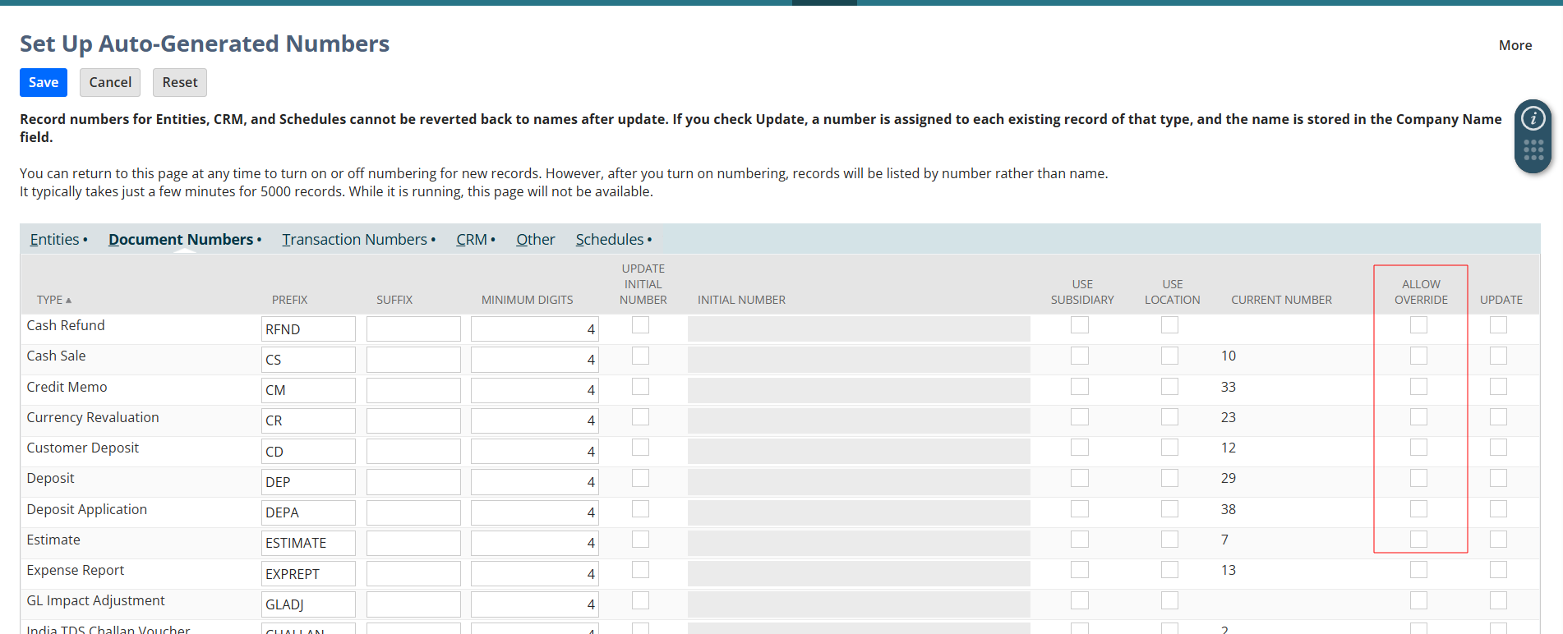Click the Suffix field for Currency Revaluation

413,420
